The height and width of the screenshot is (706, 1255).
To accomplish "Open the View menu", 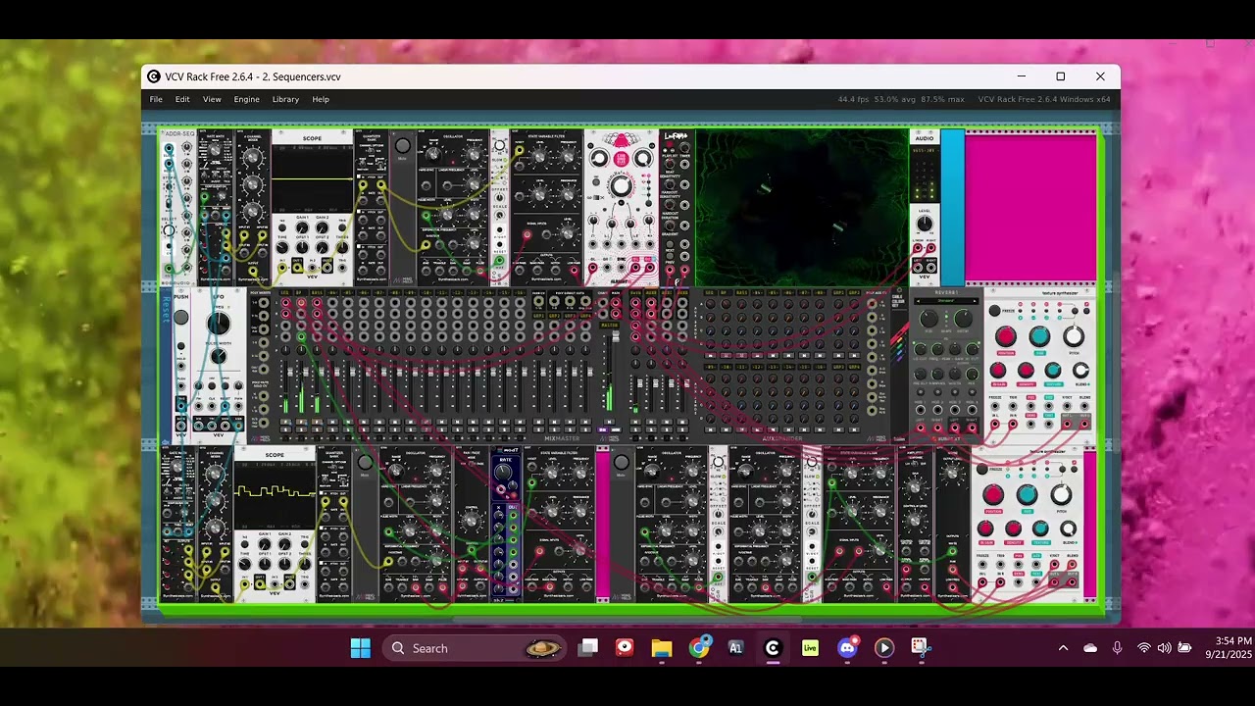I will pyautogui.click(x=212, y=99).
